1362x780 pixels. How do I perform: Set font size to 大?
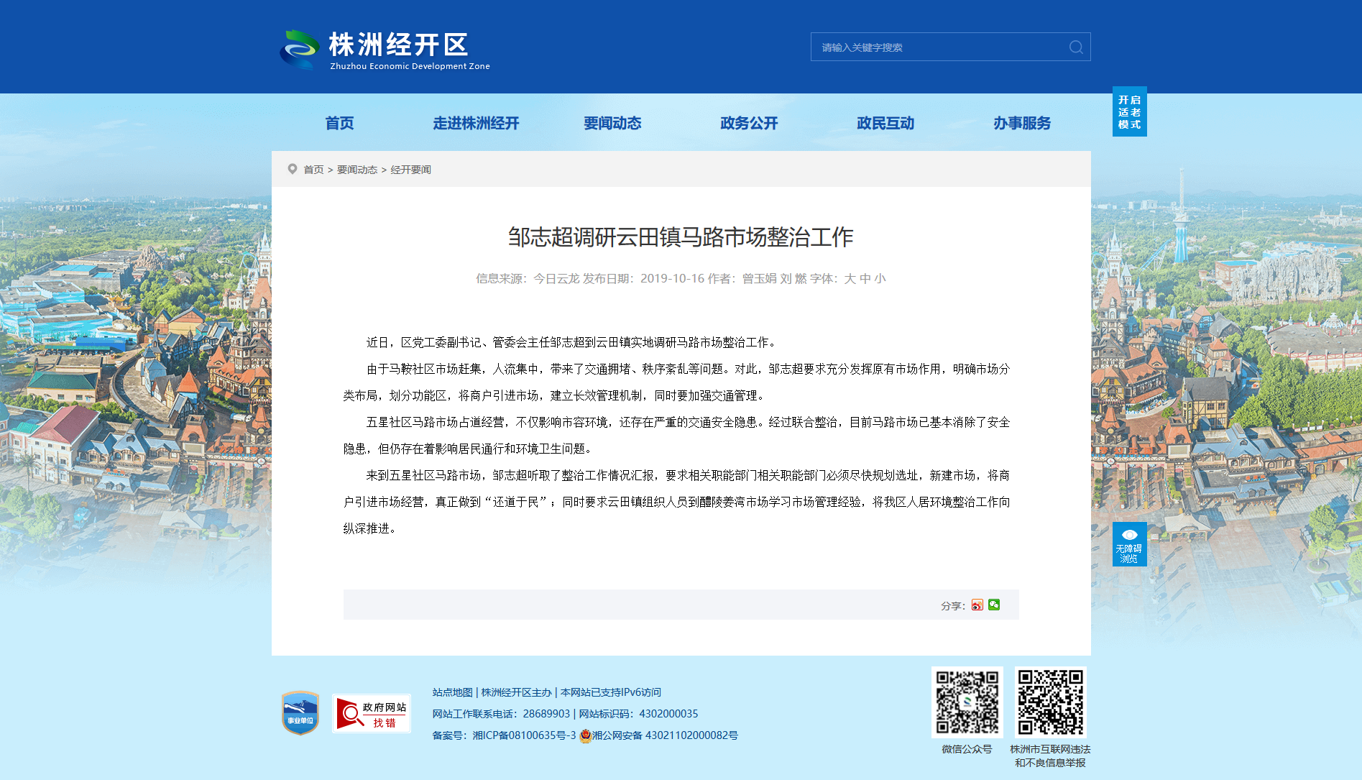point(850,278)
